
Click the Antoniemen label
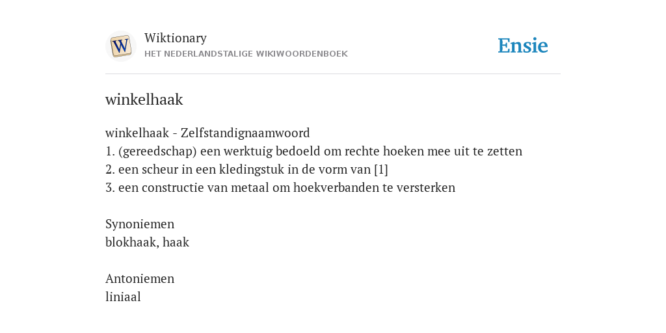coord(140,278)
